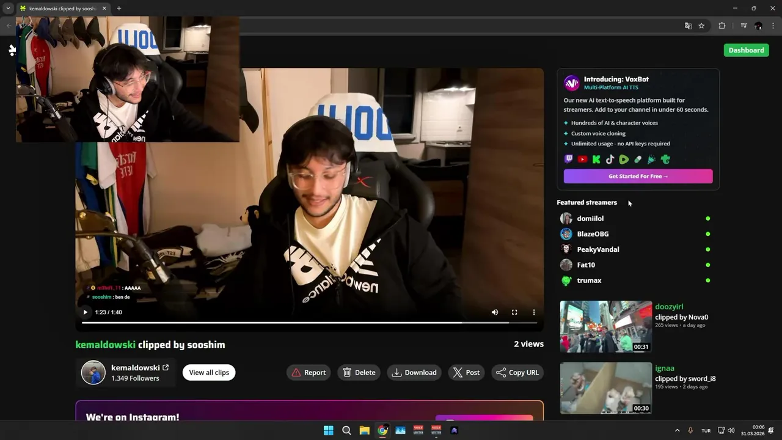The height and width of the screenshot is (440, 782).
Task: Click the Kick platform icon
Action: point(596,159)
